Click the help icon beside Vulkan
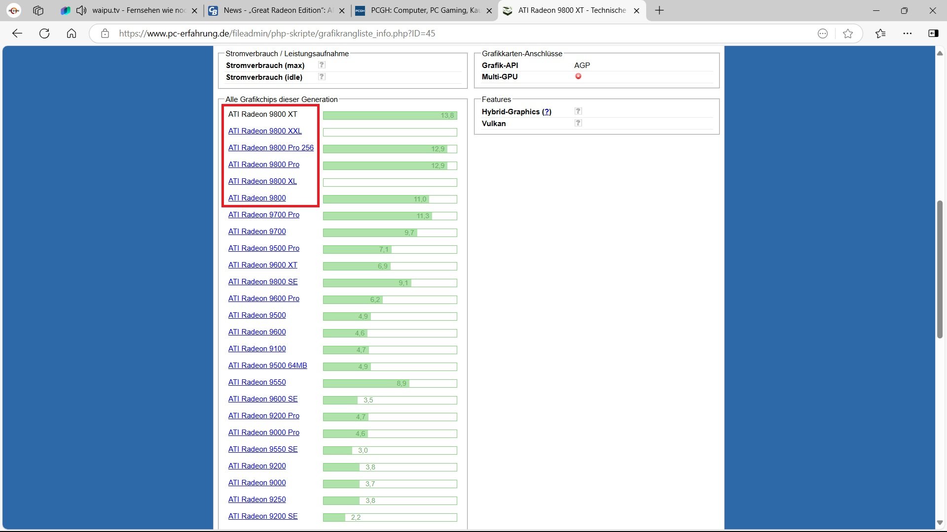 click(x=578, y=123)
